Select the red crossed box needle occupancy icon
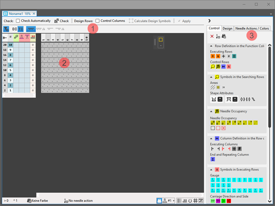 click(x=223, y=128)
